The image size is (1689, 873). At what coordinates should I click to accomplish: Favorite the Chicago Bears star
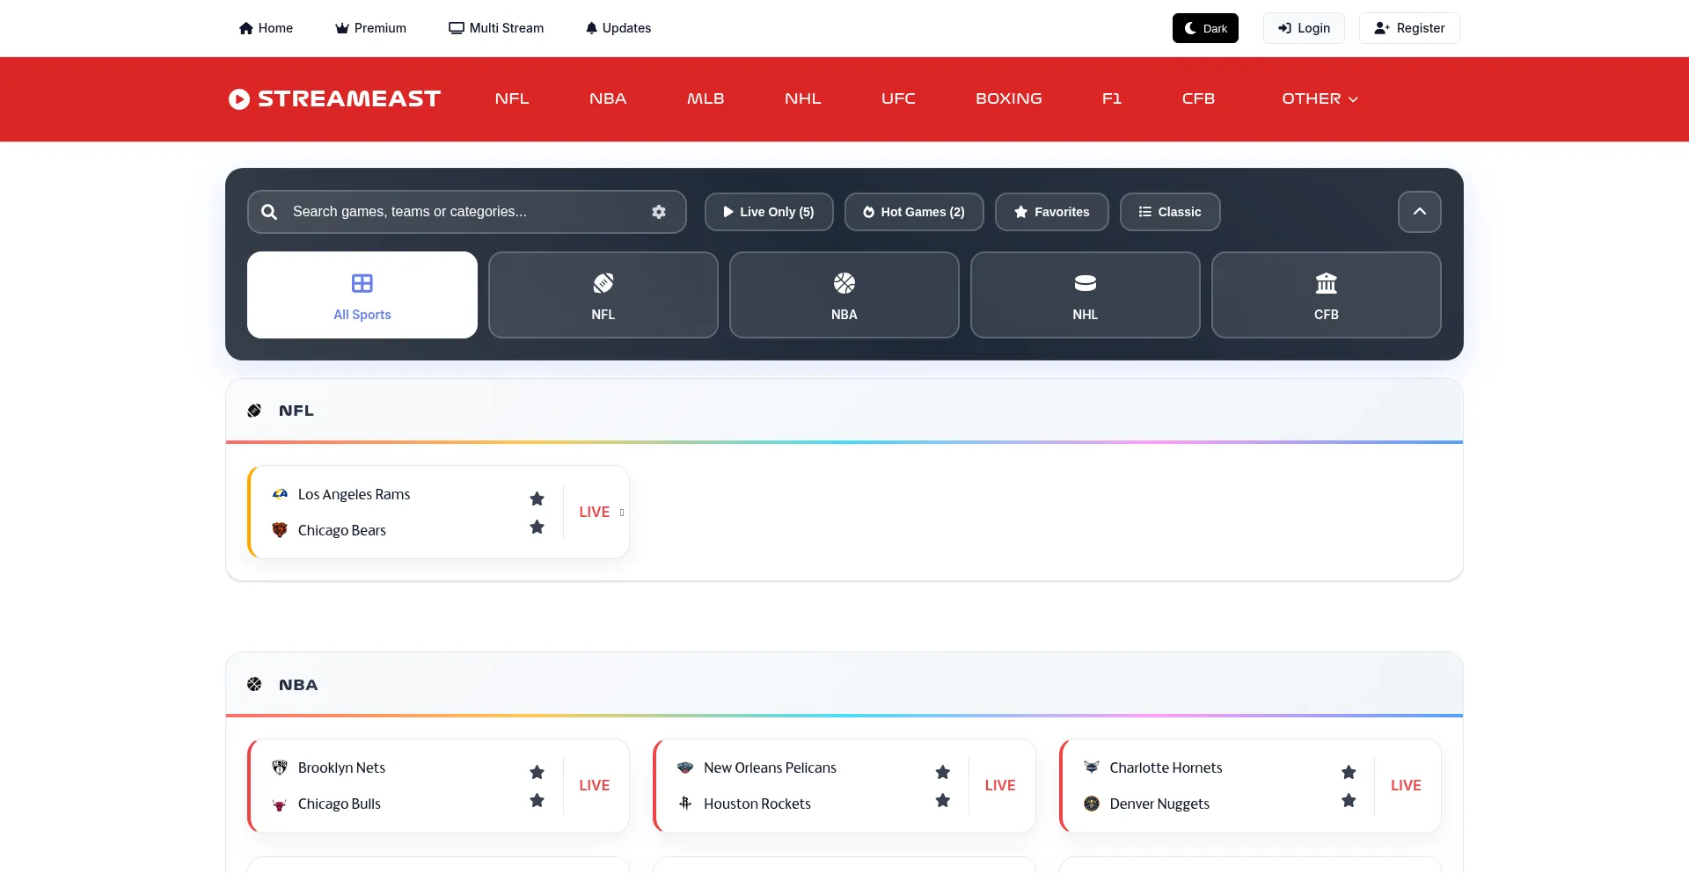537,527
